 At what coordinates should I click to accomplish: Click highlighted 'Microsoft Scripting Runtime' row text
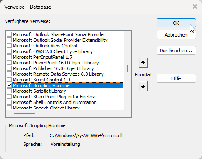tap(41, 85)
